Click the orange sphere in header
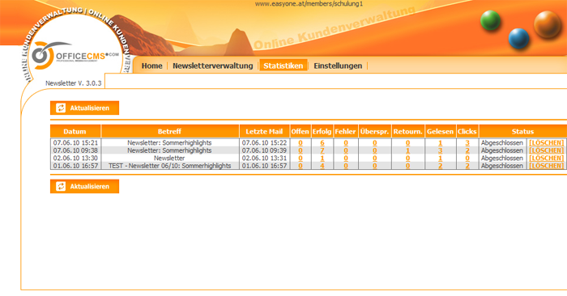This screenshot has width=567, height=296. point(548,23)
